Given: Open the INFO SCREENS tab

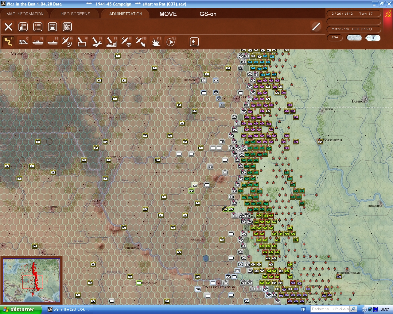Looking at the screenshot, I should (75, 14).
